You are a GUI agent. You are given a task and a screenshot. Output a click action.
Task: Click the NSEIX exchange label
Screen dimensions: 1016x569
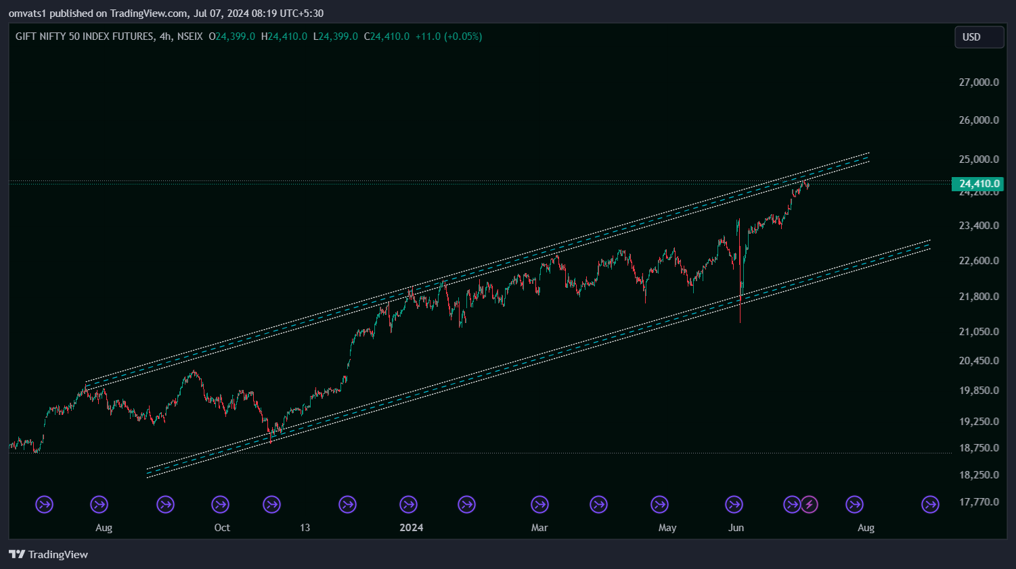(190, 36)
